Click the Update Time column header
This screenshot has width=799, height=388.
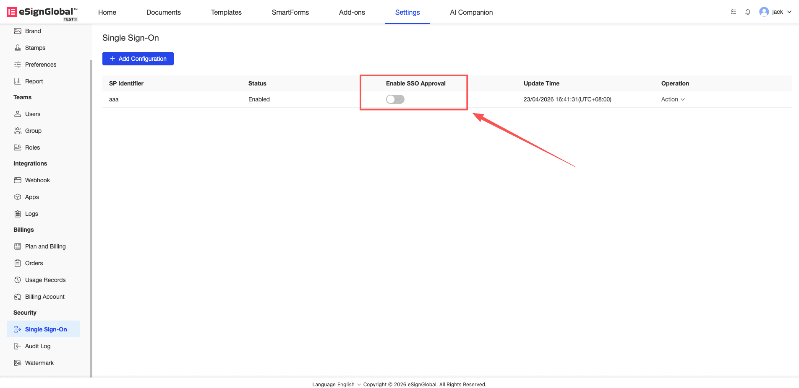(541, 83)
